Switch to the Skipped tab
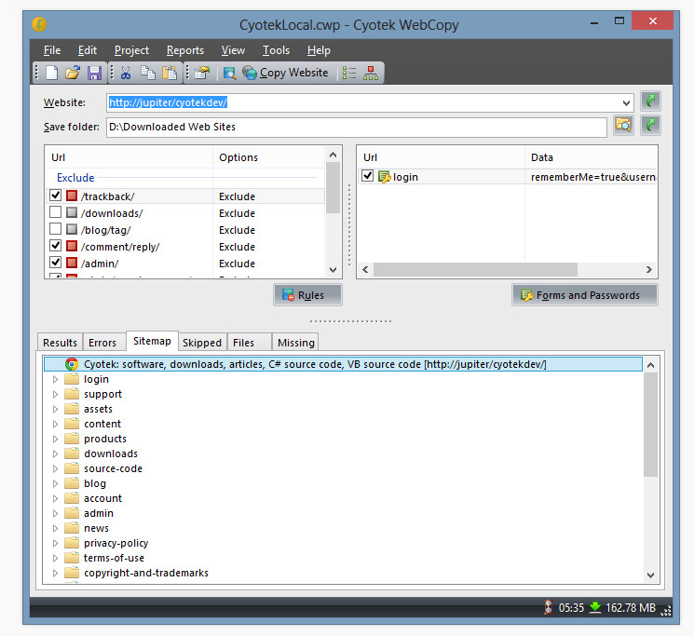The width and height of the screenshot is (694, 636). pyautogui.click(x=202, y=343)
